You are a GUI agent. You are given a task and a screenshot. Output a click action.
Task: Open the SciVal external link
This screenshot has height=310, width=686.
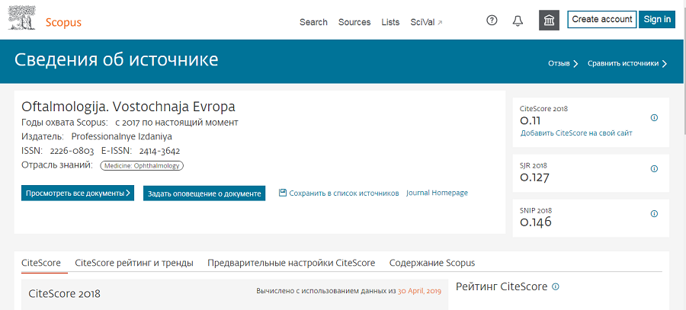click(x=427, y=22)
